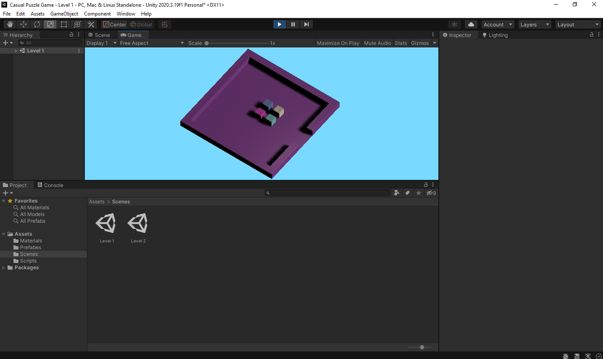The height and width of the screenshot is (359, 603).
Task: Select the Rect tool
Action: point(64,24)
